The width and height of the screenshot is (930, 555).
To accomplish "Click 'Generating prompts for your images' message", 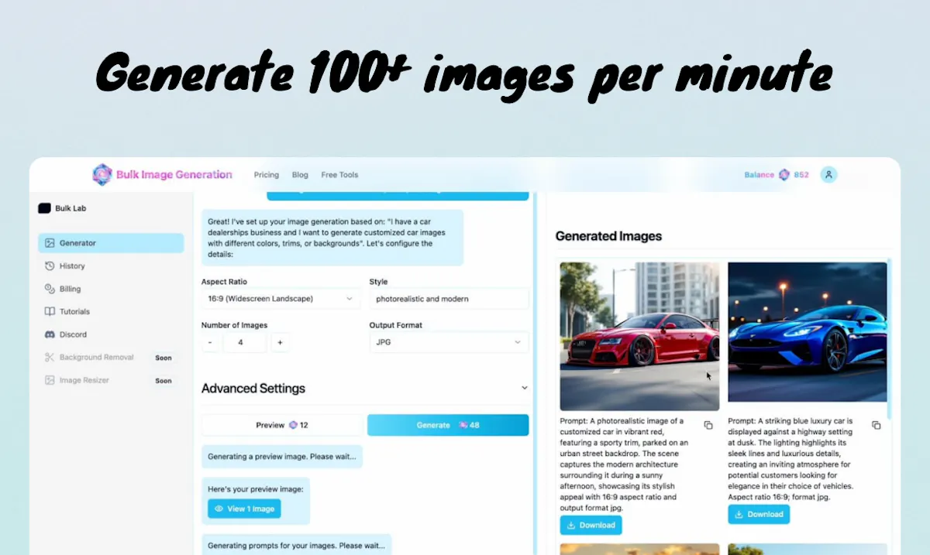I will [297, 545].
